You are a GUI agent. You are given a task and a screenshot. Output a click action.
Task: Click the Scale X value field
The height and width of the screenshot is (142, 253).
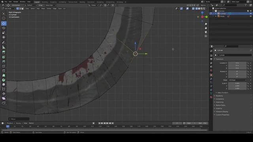click(x=237, y=83)
